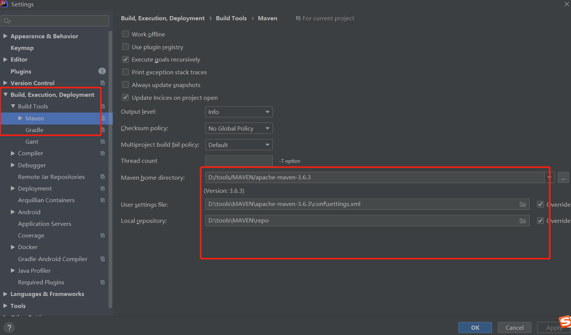
Task: Click the project-level icon beside Deployment
Action: tap(102, 188)
